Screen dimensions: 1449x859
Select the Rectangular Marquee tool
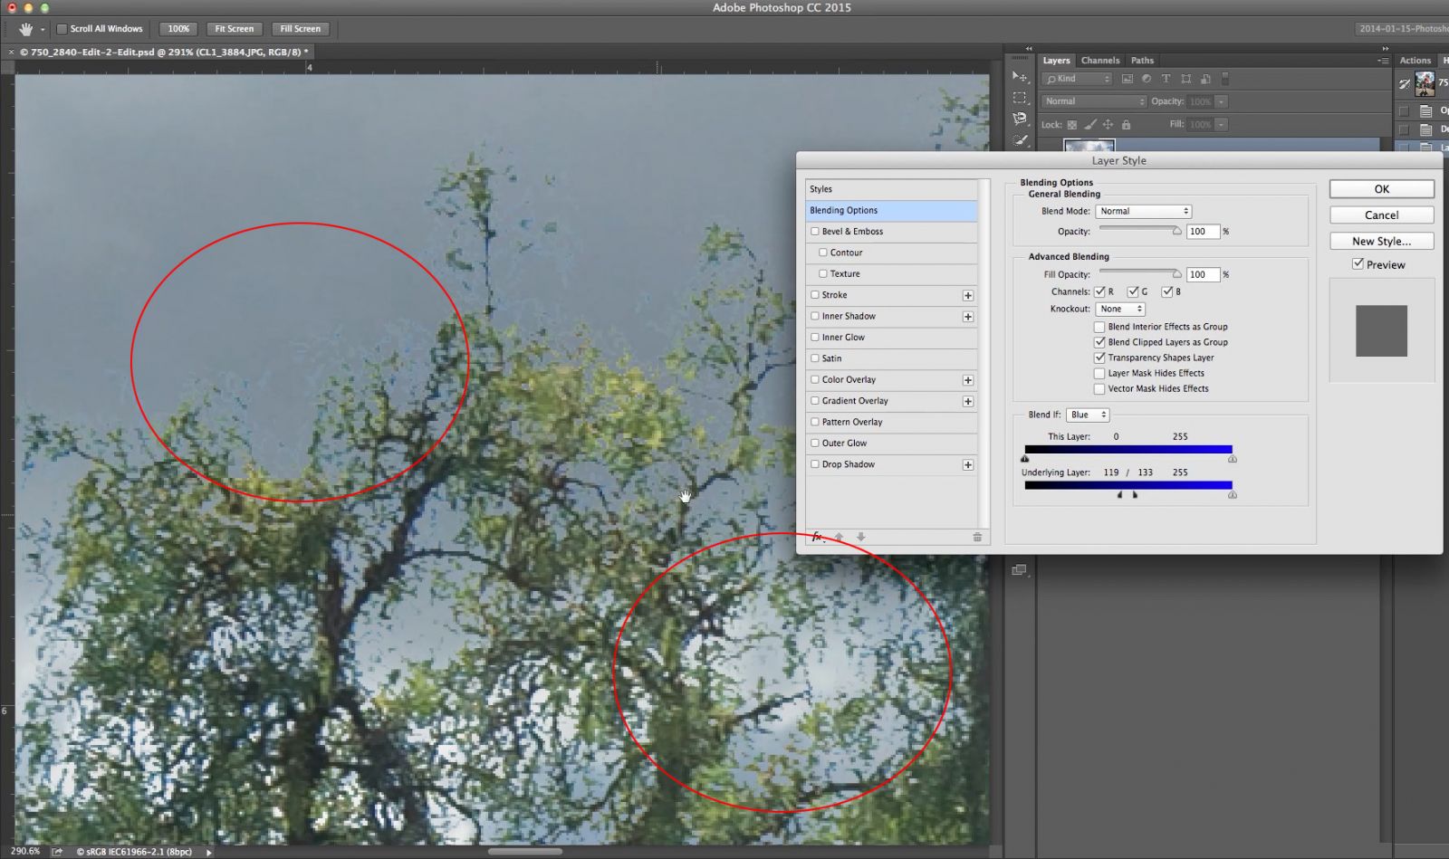point(1021,95)
